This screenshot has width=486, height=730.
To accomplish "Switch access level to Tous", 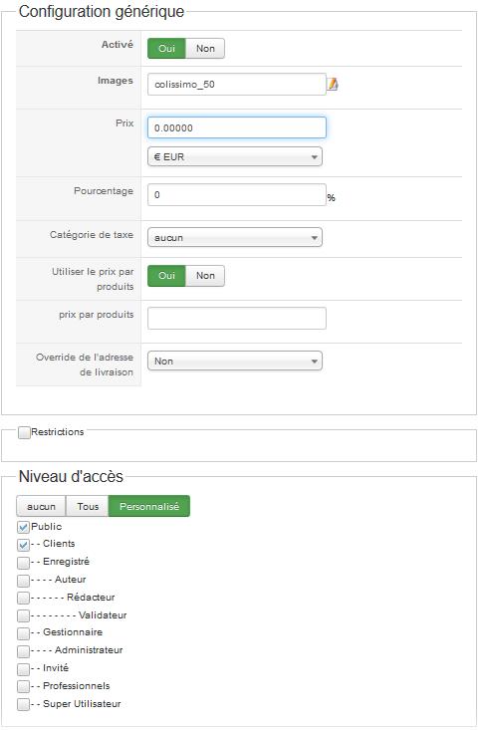I will [x=88, y=506].
